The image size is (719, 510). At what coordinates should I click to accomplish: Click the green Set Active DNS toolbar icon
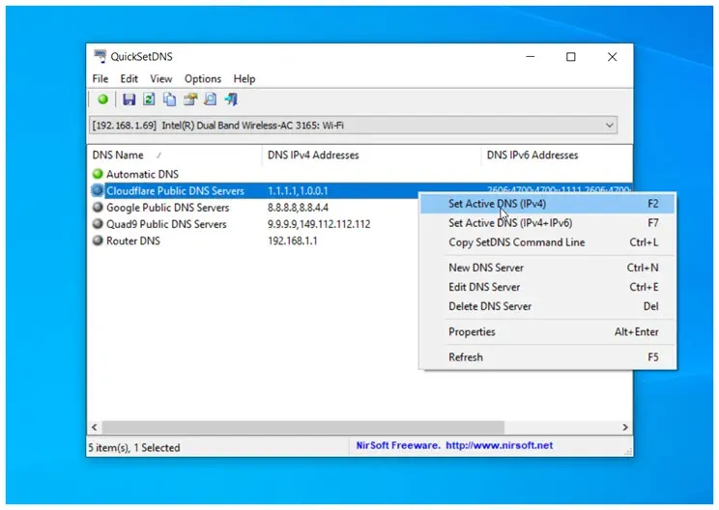point(102,99)
